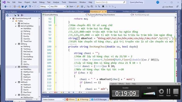Viewport: 182px width, 102px height.
Task: Select the TenKhach column in tblKhach
Action: (x=27, y=87)
